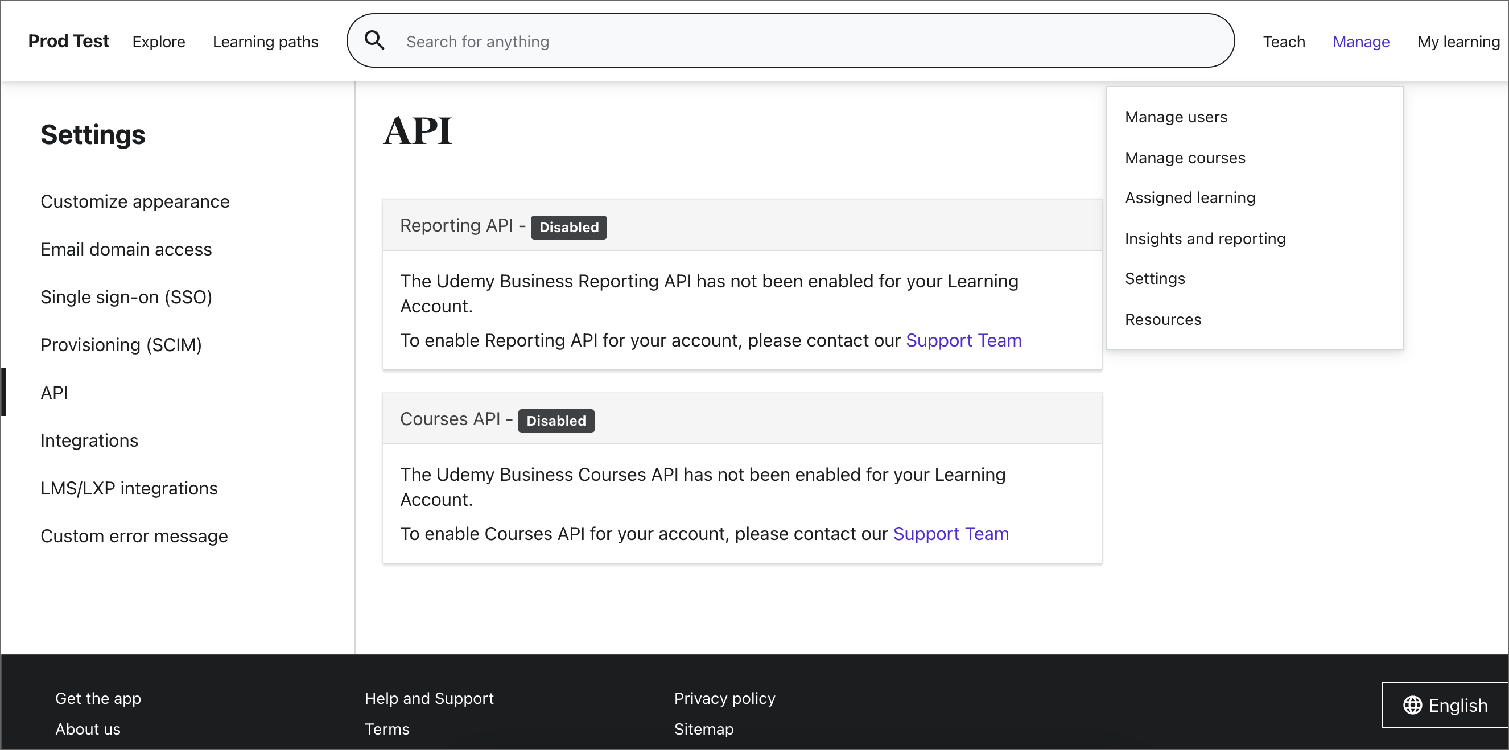The width and height of the screenshot is (1509, 750).
Task: Expand the API section settings
Action: click(54, 392)
